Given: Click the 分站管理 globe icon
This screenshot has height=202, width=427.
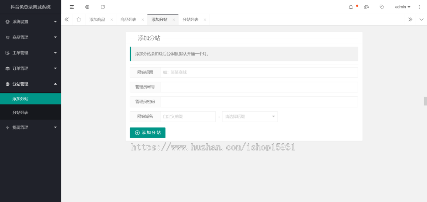Looking at the screenshot, I should [7, 84].
